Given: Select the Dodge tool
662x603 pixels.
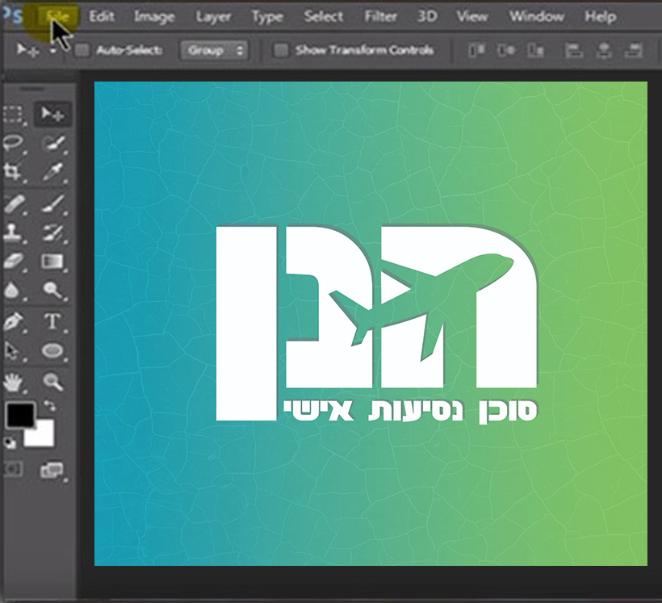Looking at the screenshot, I should (x=54, y=291).
